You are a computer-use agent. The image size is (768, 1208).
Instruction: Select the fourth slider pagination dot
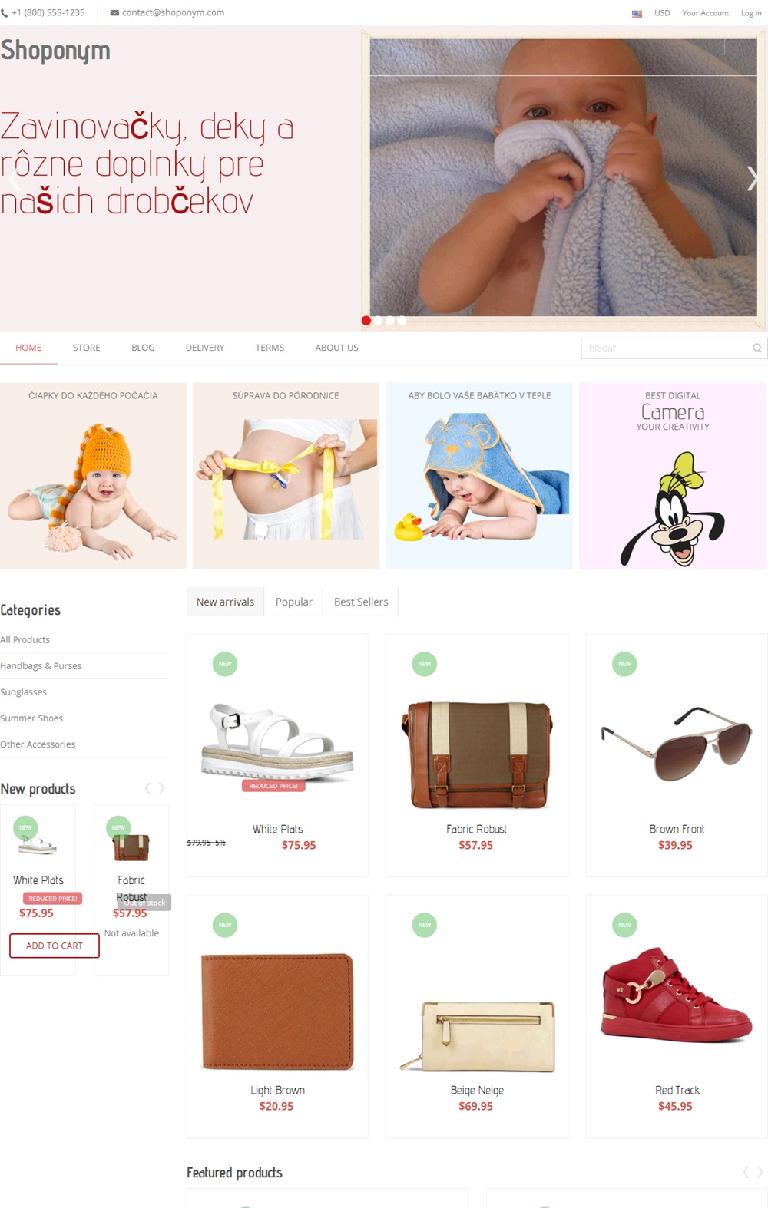pyautogui.click(x=402, y=321)
